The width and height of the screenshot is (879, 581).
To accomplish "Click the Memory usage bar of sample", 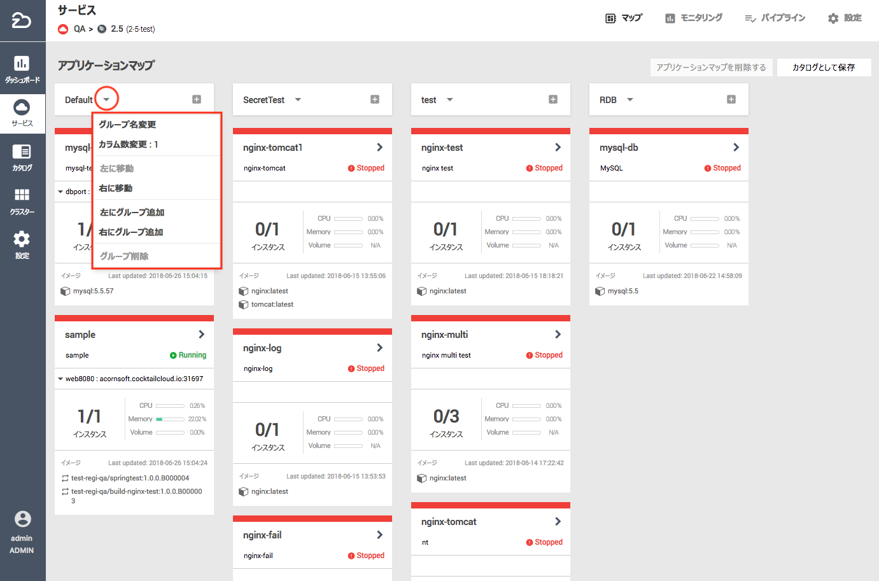I will 170,419.
